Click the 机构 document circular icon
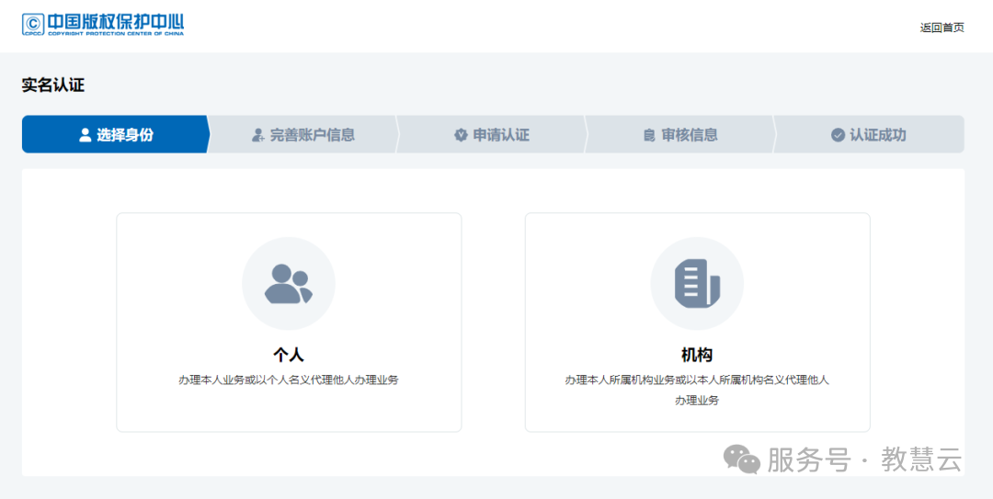The height and width of the screenshot is (499, 993). click(697, 284)
